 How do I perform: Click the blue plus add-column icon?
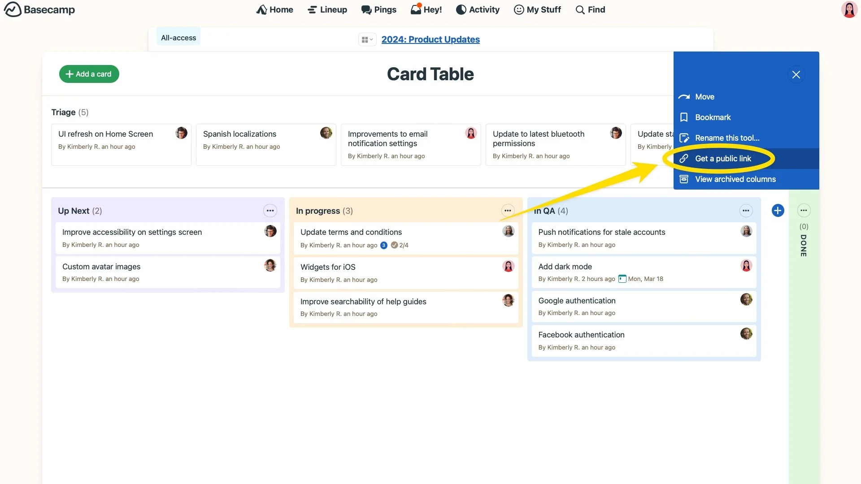click(778, 211)
